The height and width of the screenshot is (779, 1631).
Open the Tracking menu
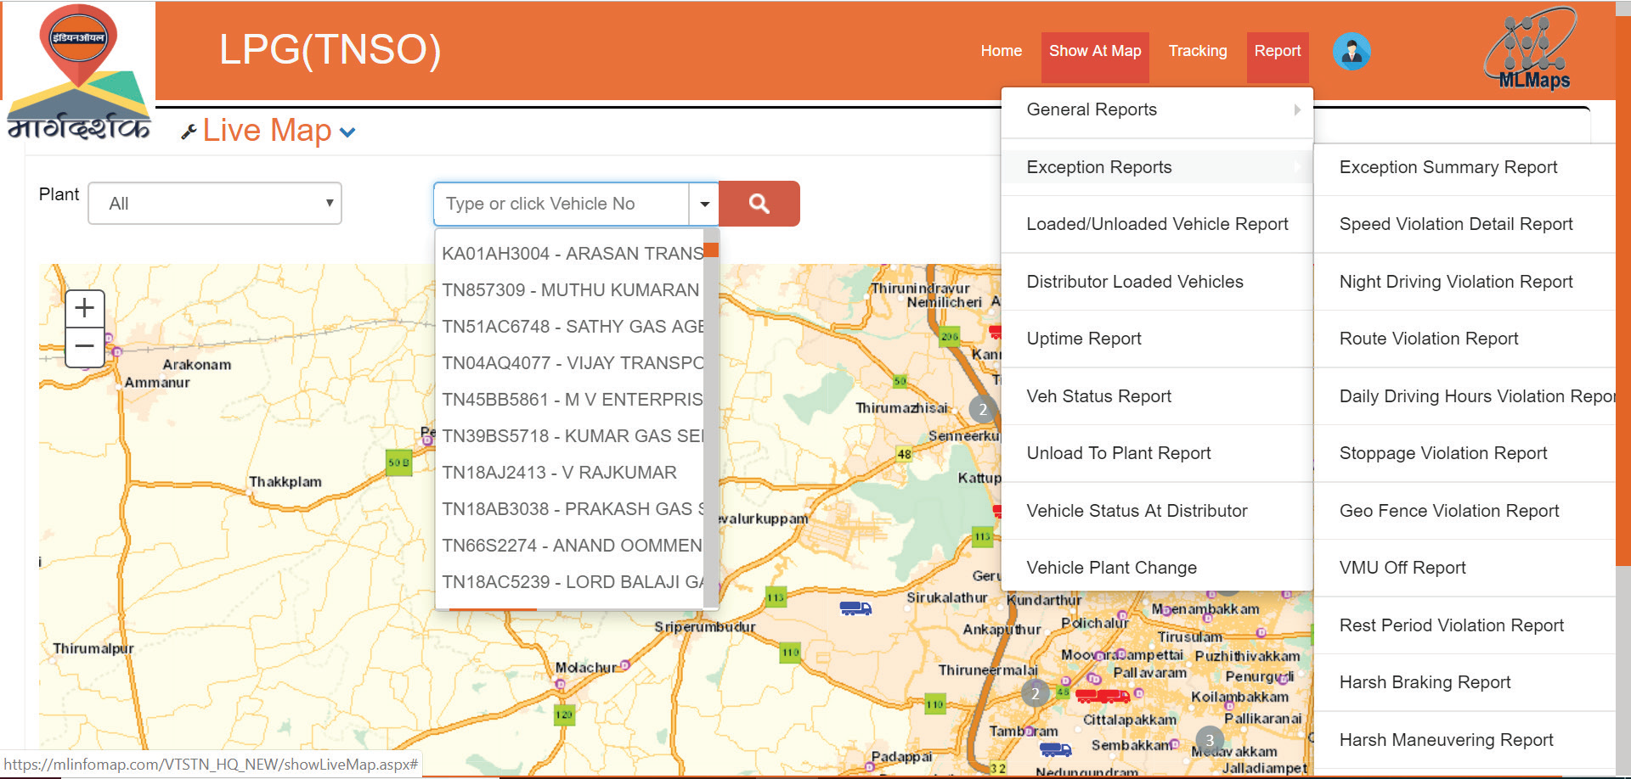[1198, 51]
